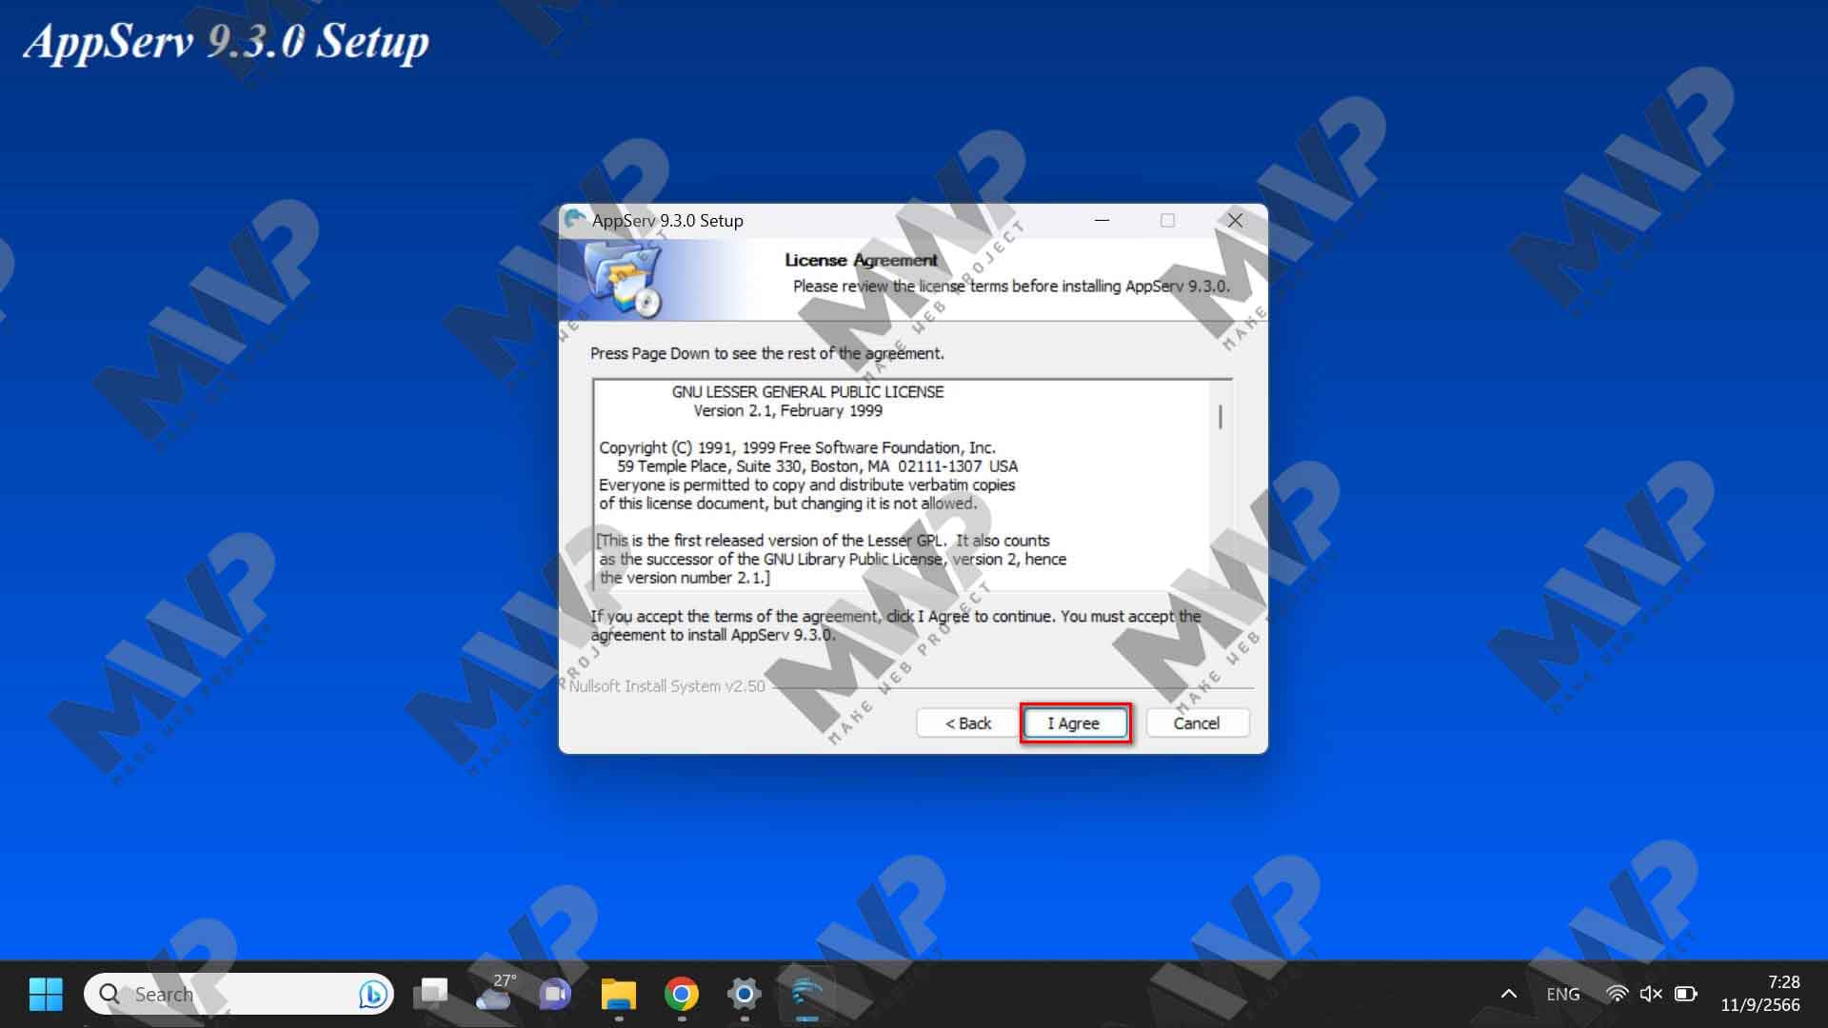The width and height of the screenshot is (1828, 1028).
Task: Click the 'License Agreement' header text
Action: [x=861, y=260]
